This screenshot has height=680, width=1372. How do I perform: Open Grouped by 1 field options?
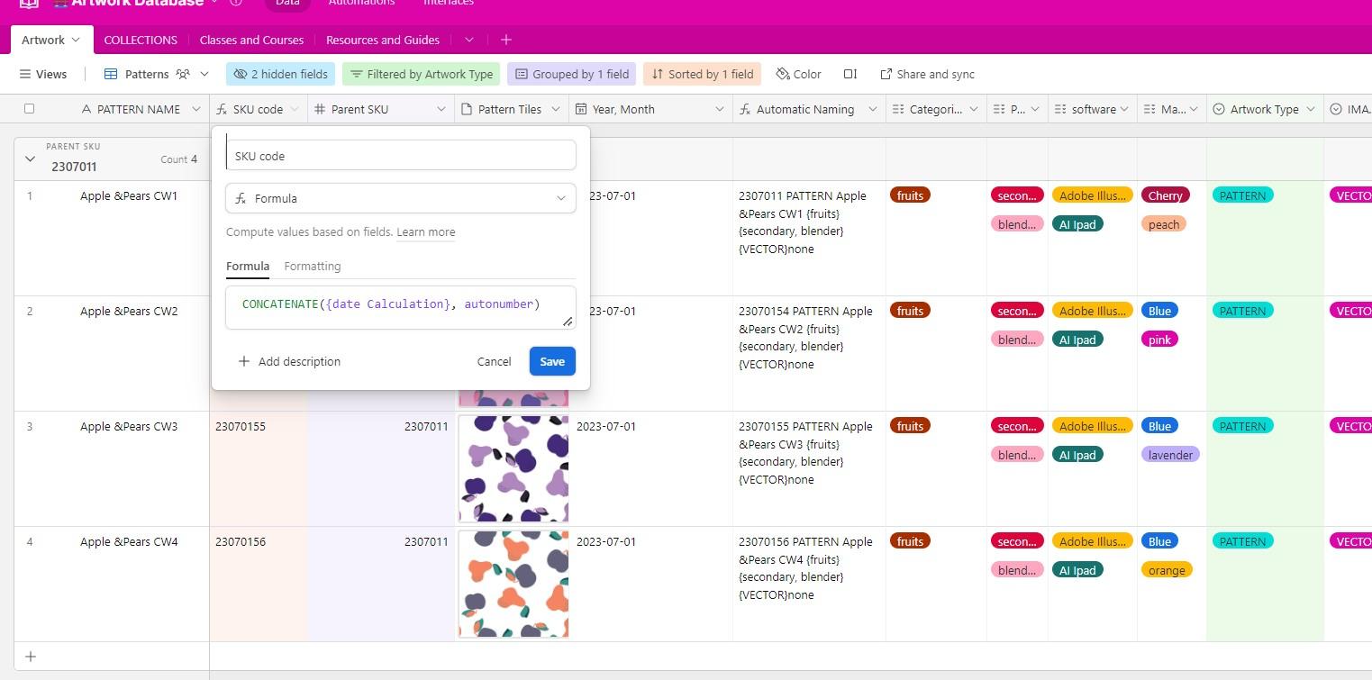coord(572,74)
